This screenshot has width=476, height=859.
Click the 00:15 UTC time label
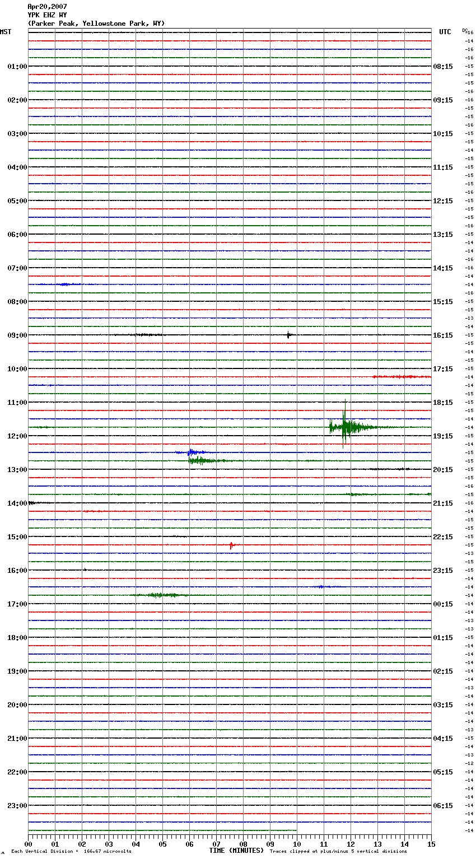pyautogui.click(x=443, y=604)
